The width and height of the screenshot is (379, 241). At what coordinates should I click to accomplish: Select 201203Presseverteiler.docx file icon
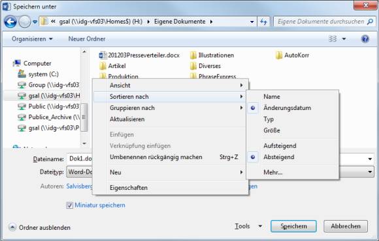tap(103, 55)
